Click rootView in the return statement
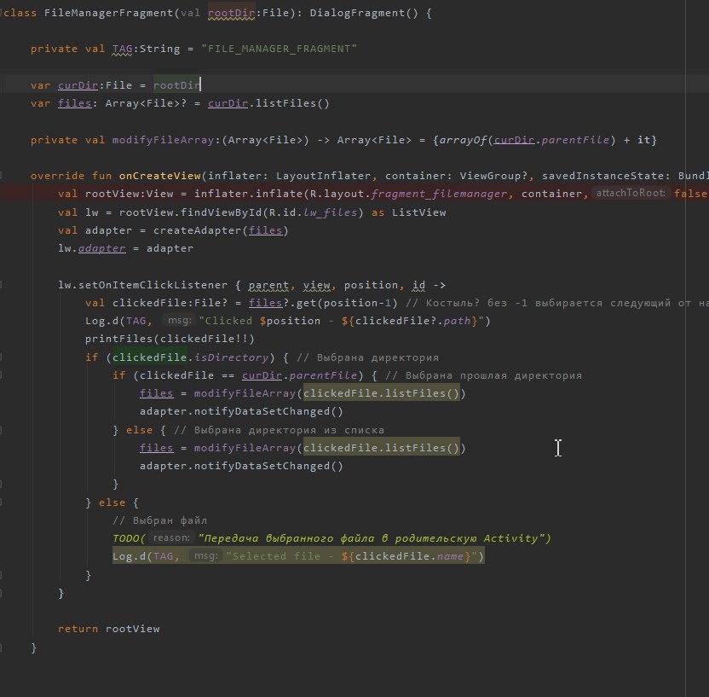This screenshot has width=709, height=697. 132,629
